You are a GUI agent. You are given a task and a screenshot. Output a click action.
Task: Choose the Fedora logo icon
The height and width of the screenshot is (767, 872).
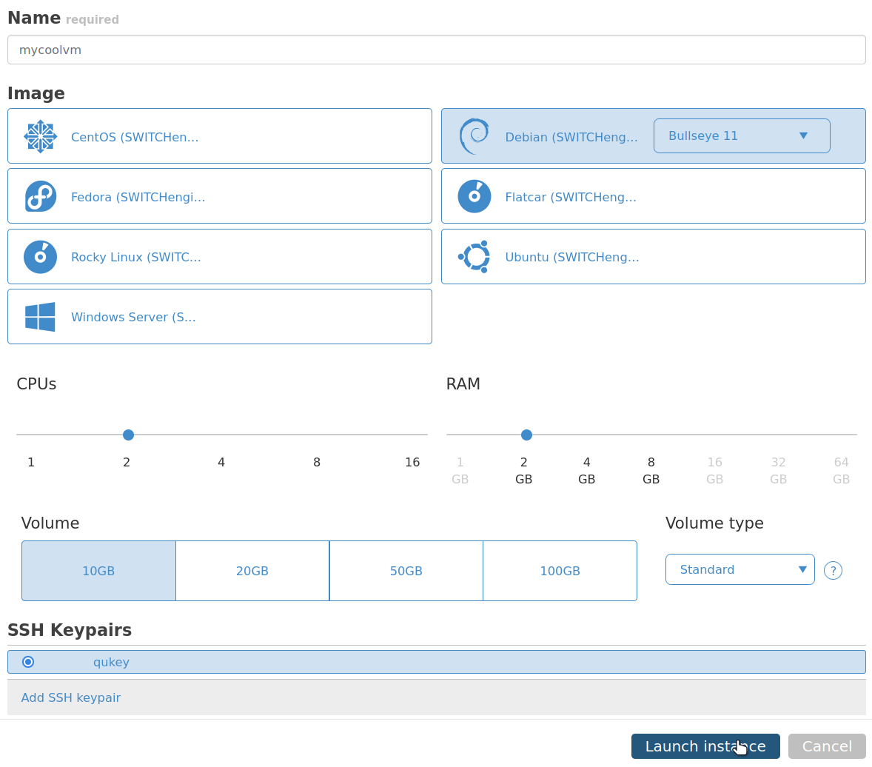point(40,197)
